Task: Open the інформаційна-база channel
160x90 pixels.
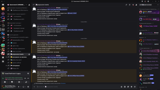Action: coord(19,40)
